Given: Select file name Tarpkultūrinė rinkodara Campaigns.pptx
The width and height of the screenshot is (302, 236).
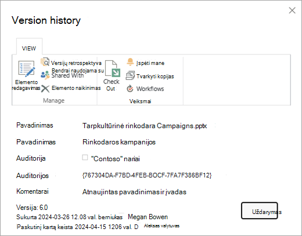Looking at the screenshot, I should [145, 126].
